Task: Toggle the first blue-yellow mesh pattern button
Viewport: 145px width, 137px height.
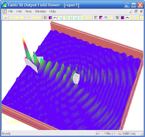Action: coord(45,18)
